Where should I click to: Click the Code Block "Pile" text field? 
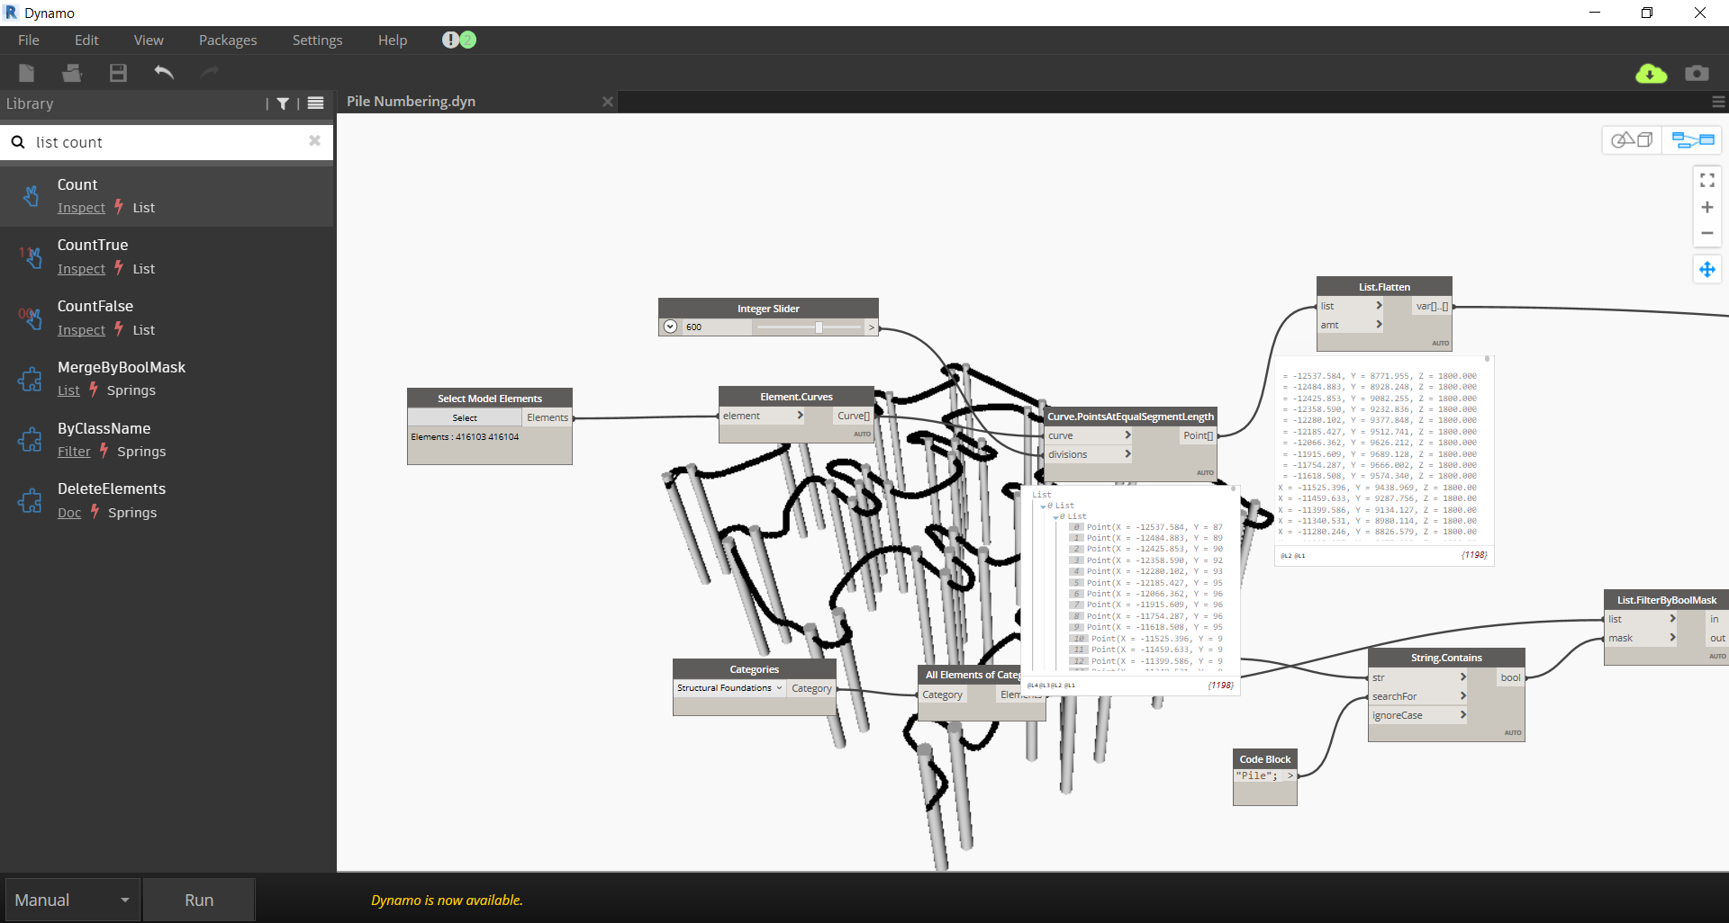point(1258,775)
